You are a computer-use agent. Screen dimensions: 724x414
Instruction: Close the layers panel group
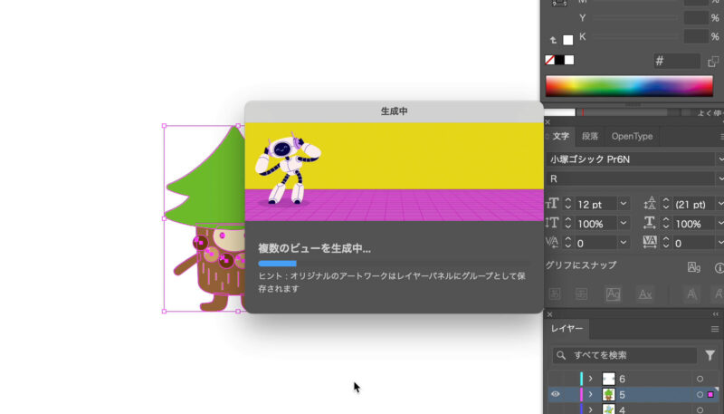[549, 314]
